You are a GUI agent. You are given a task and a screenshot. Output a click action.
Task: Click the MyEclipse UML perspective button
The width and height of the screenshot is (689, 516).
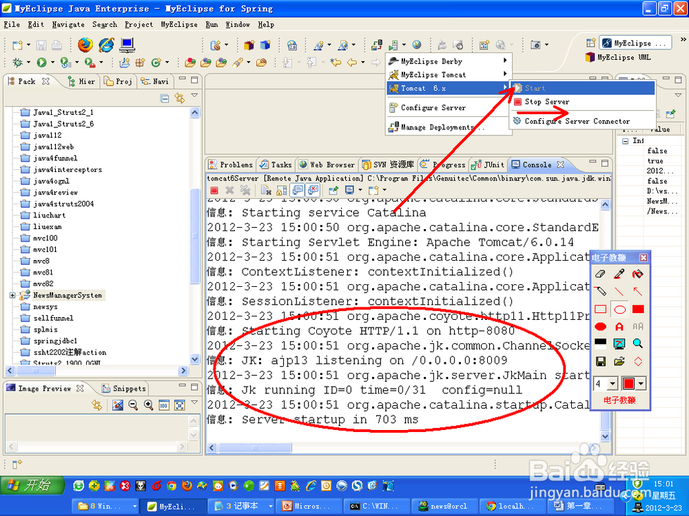[x=618, y=58]
